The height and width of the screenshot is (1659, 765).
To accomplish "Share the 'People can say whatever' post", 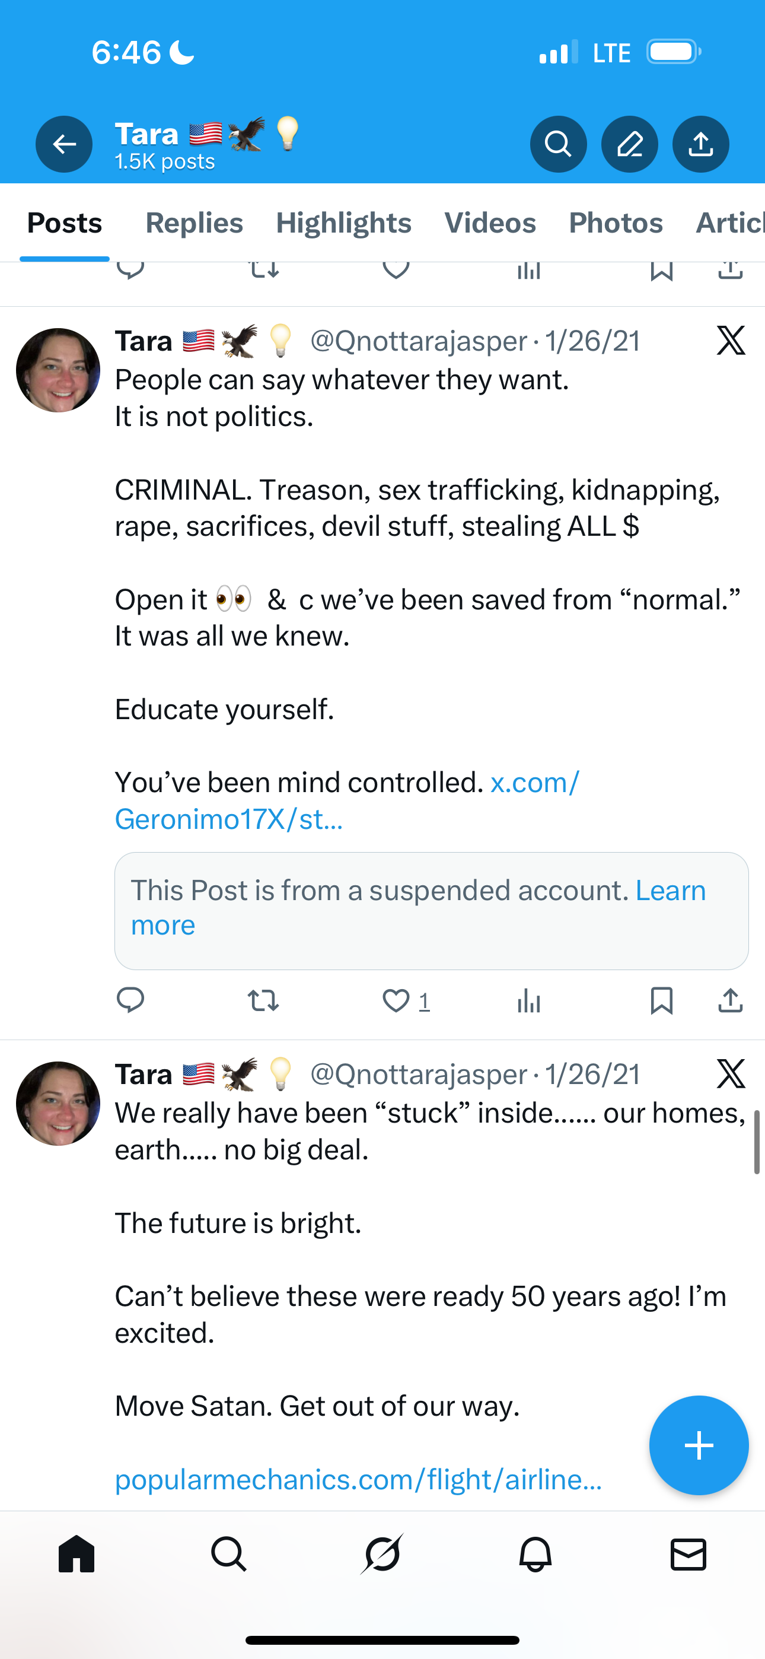I will click(x=730, y=1001).
